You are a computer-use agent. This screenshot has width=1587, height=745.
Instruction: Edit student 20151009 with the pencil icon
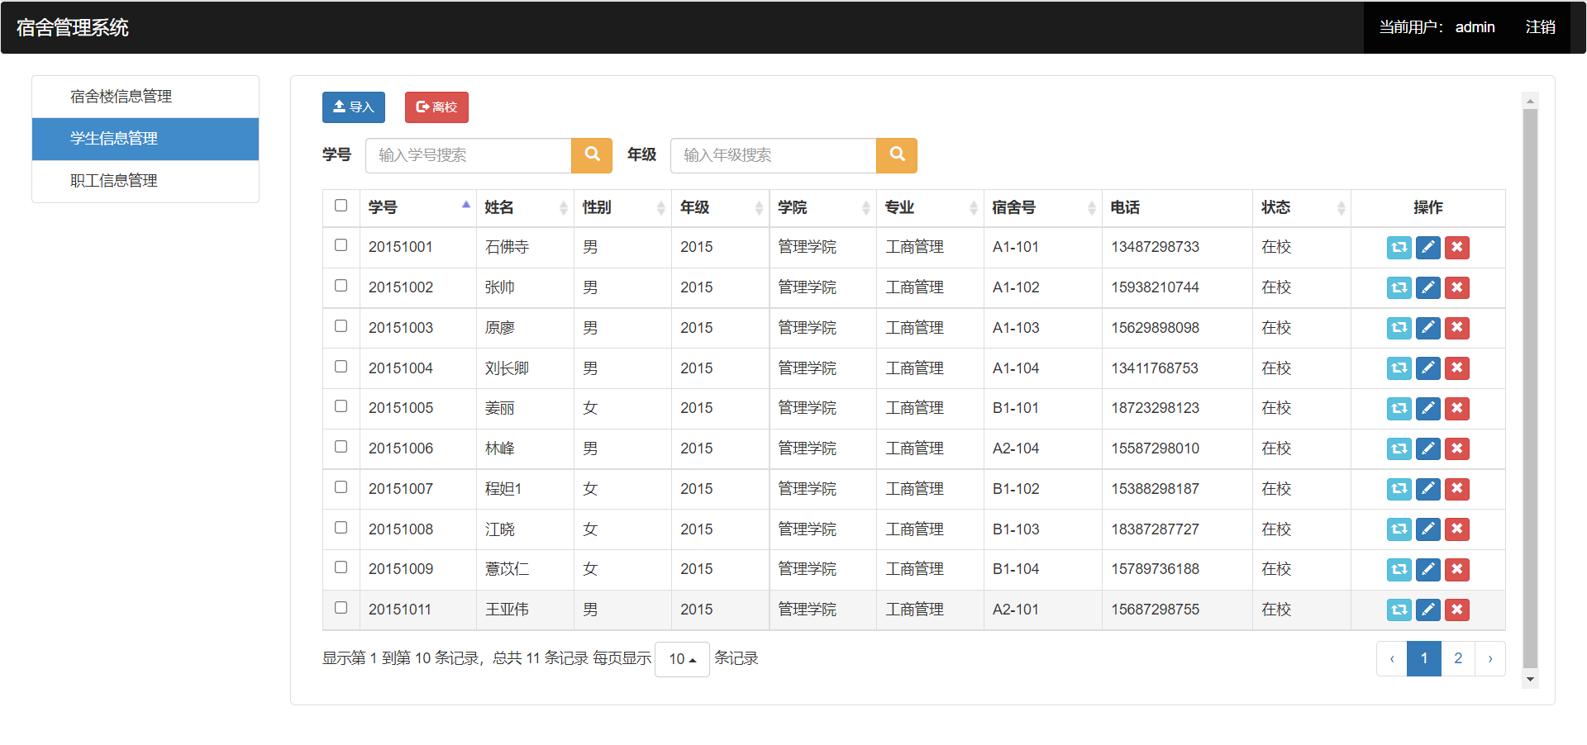click(x=1427, y=569)
